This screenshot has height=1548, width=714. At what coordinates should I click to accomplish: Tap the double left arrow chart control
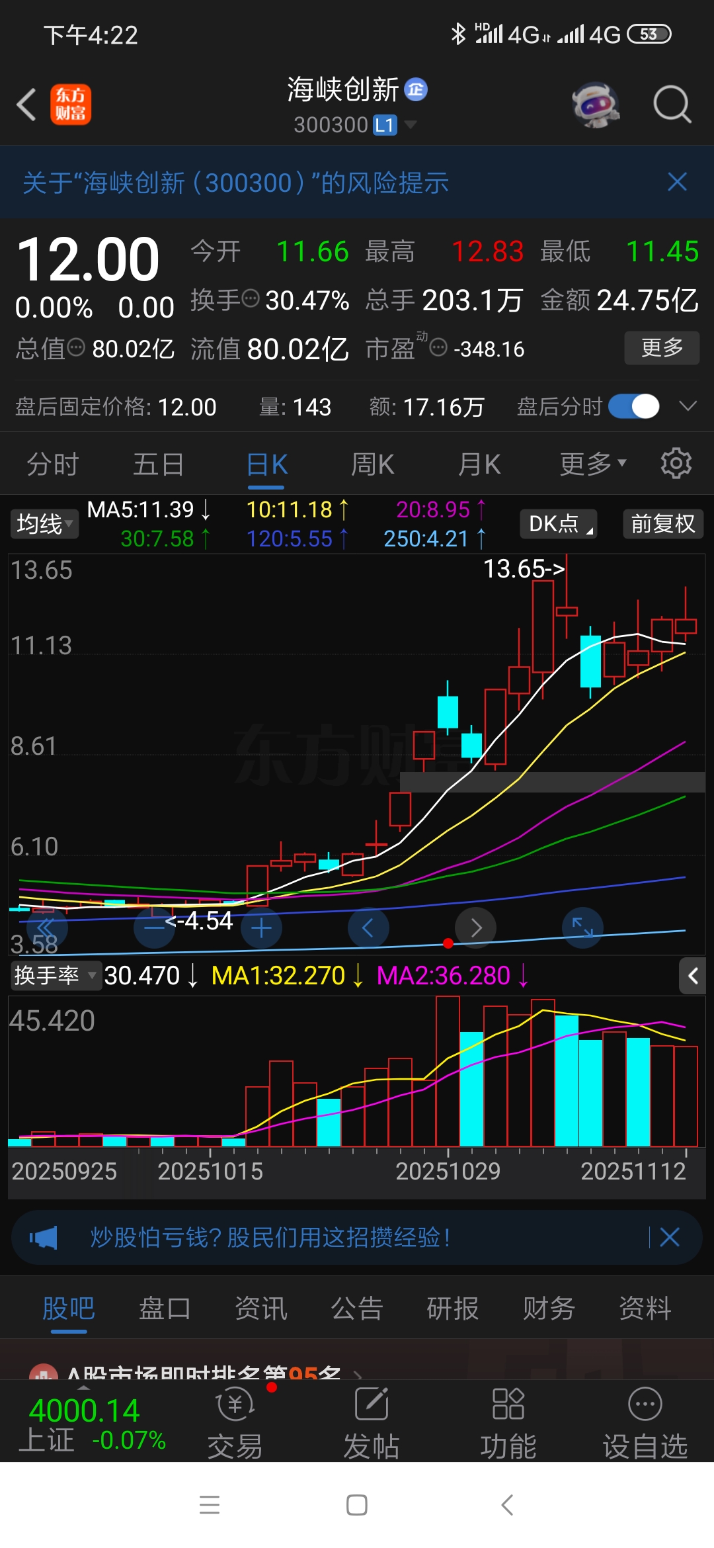click(46, 927)
